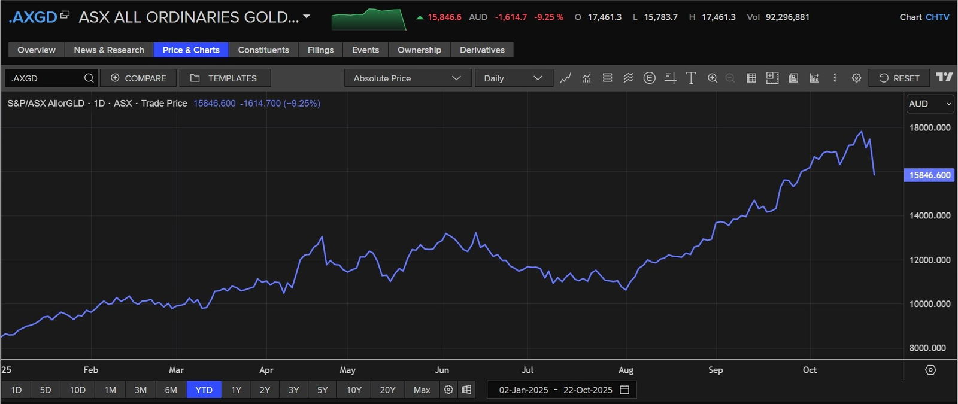958x404 pixels.
Task: Expand the Absolute Price dropdown
Action: pyautogui.click(x=407, y=78)
